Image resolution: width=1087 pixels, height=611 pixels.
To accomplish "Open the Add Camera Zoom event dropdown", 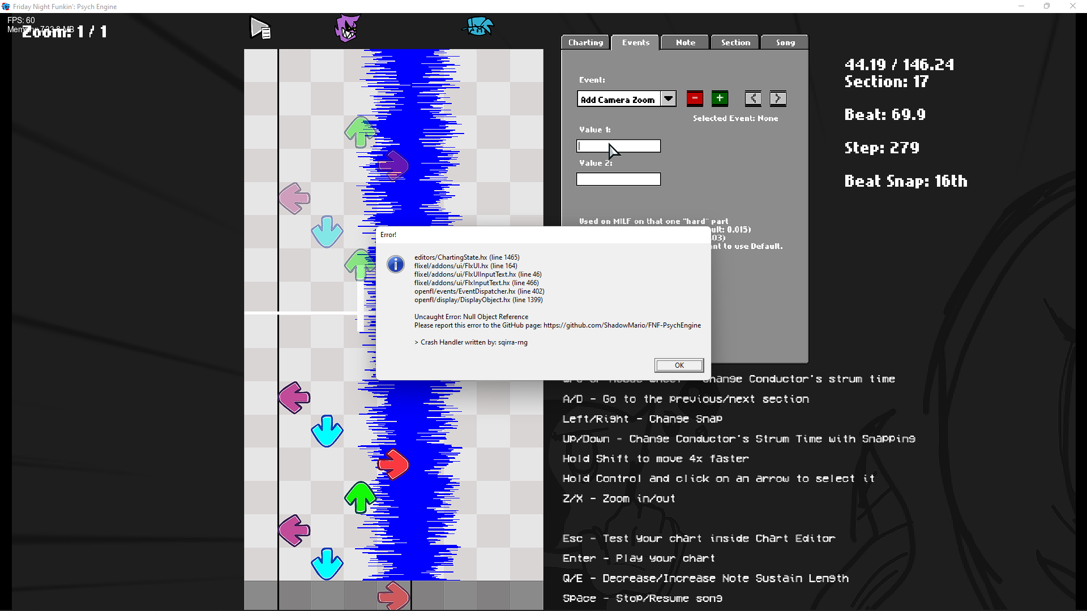I will (x=618, y=99).
